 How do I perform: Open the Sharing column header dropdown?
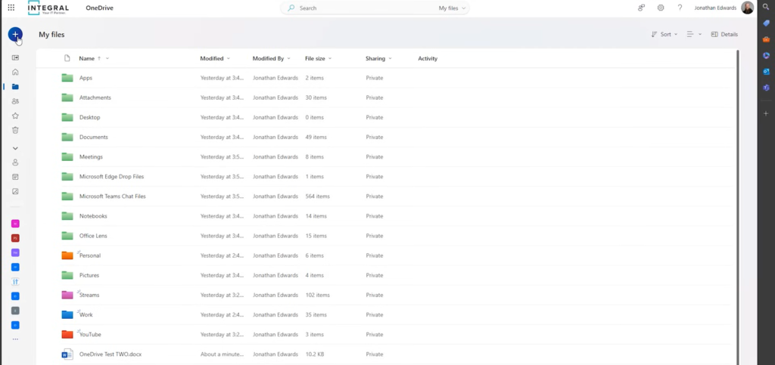pyautogui.click(x=390, y=59)
